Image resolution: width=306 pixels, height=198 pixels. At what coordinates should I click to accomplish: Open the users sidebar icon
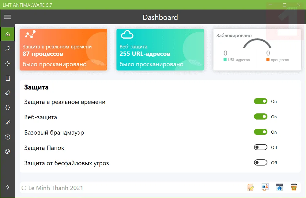point(8,122)
